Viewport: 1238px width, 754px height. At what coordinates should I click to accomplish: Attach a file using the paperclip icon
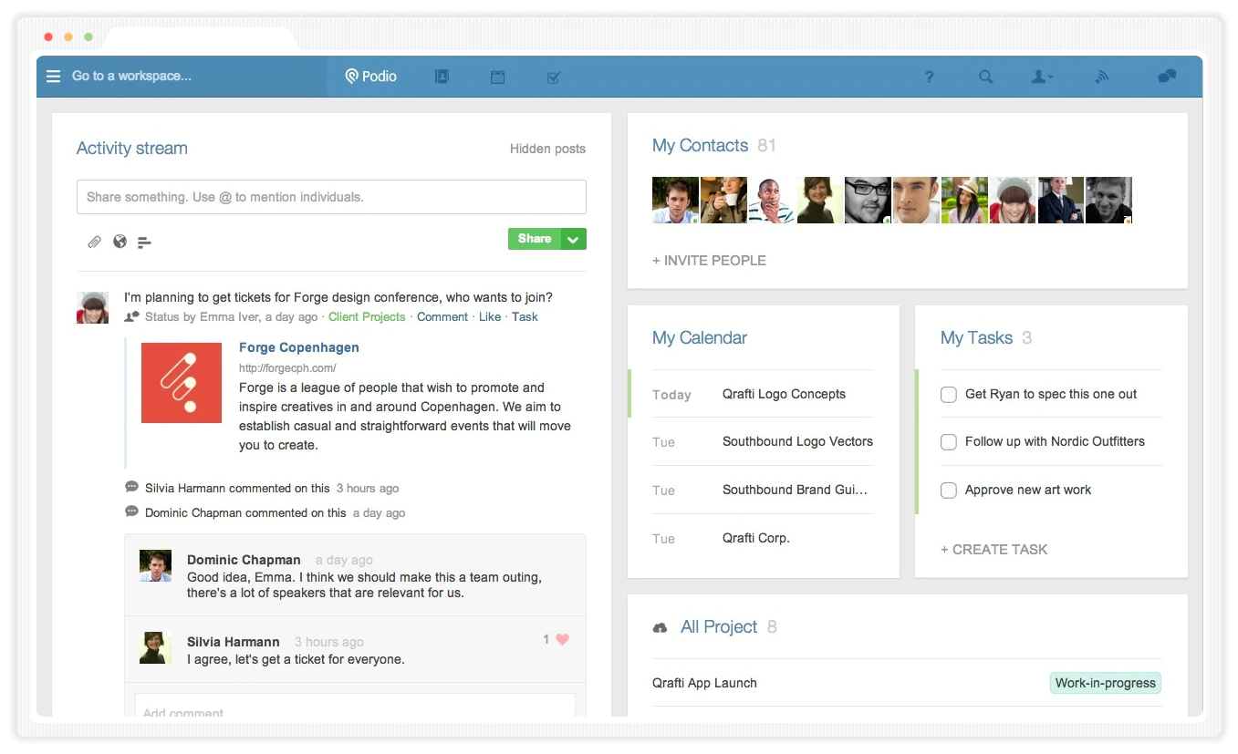[94, 242]
